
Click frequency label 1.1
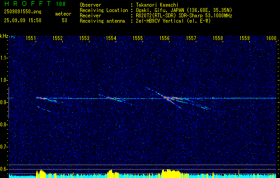click(x=3, y=58)
